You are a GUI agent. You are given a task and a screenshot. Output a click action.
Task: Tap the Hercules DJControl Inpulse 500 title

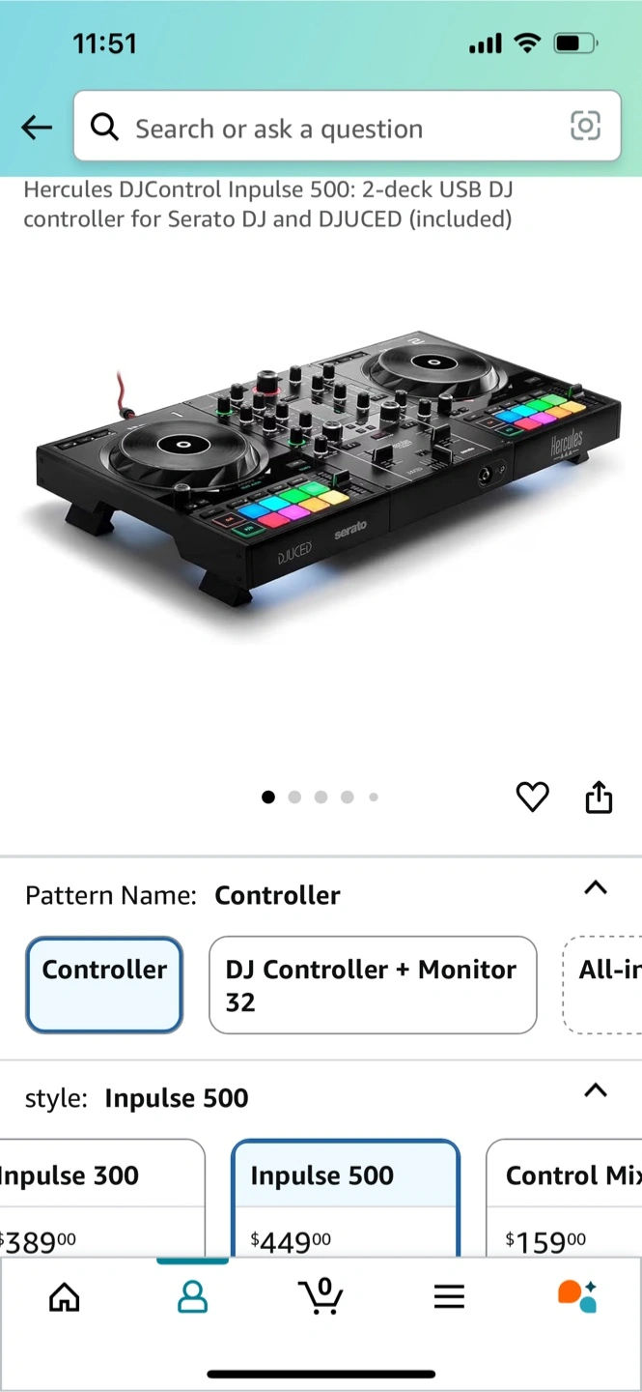tap(268, 204)
